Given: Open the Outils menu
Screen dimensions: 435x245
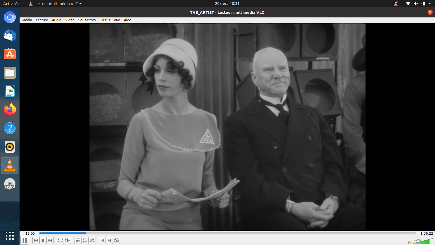Looking at the screenshot, I should pos(105,20).
